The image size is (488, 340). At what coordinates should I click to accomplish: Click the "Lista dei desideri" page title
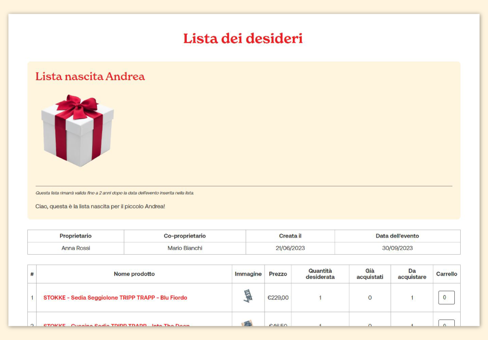(x=243, y=39)
